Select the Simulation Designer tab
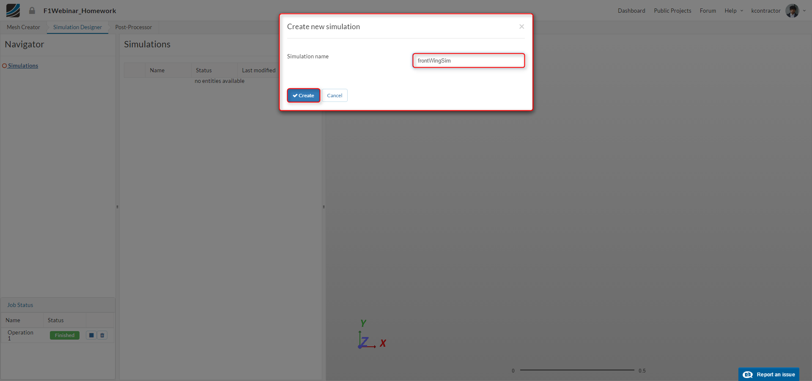Viewport: 812px width, 381px height. pyautogui.click(x=77, y=27)
